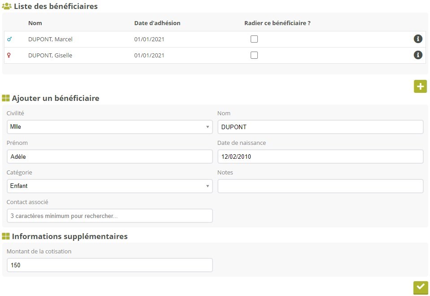Click the beneficiaries list group icon
Image resolution: width=430 pixels, height=296 pixels.
coord(7,7)
